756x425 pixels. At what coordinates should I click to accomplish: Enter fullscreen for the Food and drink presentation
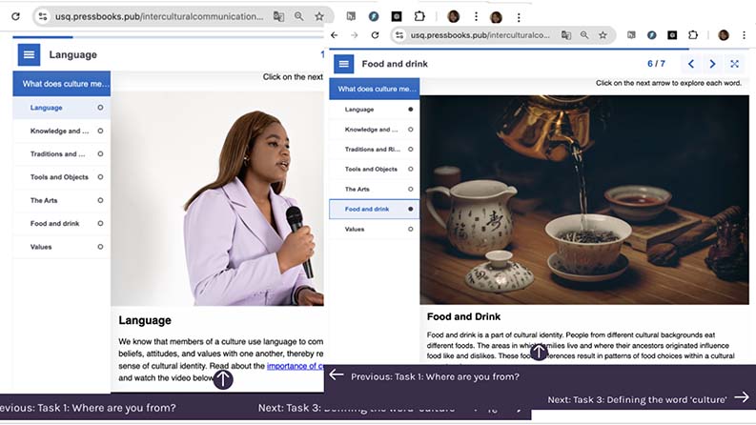tap(735, 64)
